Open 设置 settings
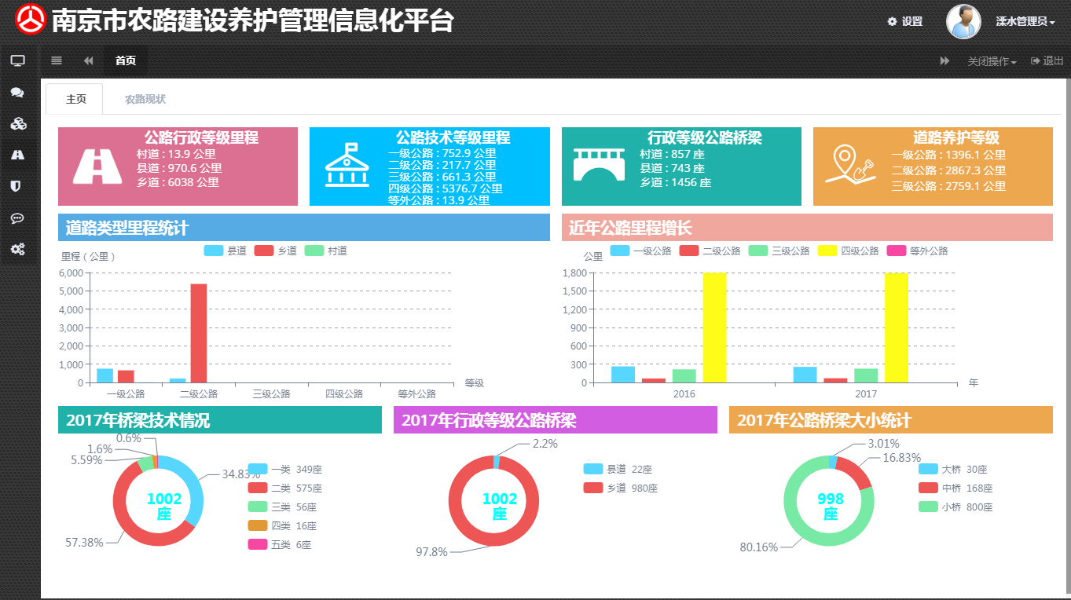 (905, 21)
